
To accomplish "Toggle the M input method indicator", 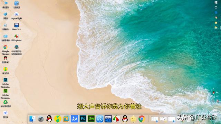I will coord(218,101).
